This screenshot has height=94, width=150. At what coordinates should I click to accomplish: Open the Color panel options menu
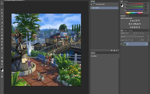pyautogui.click(x=148, y=1)
